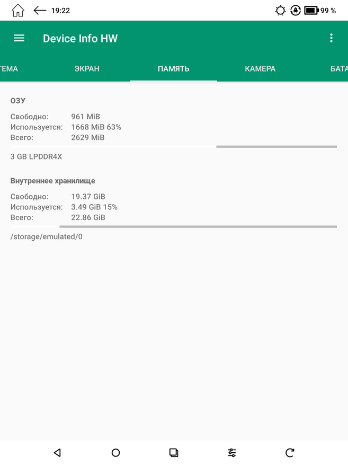Image resolution: width=348 pixels, height=465 pixels.
Task: Click the internal storage usage bar
Action: 174,226
